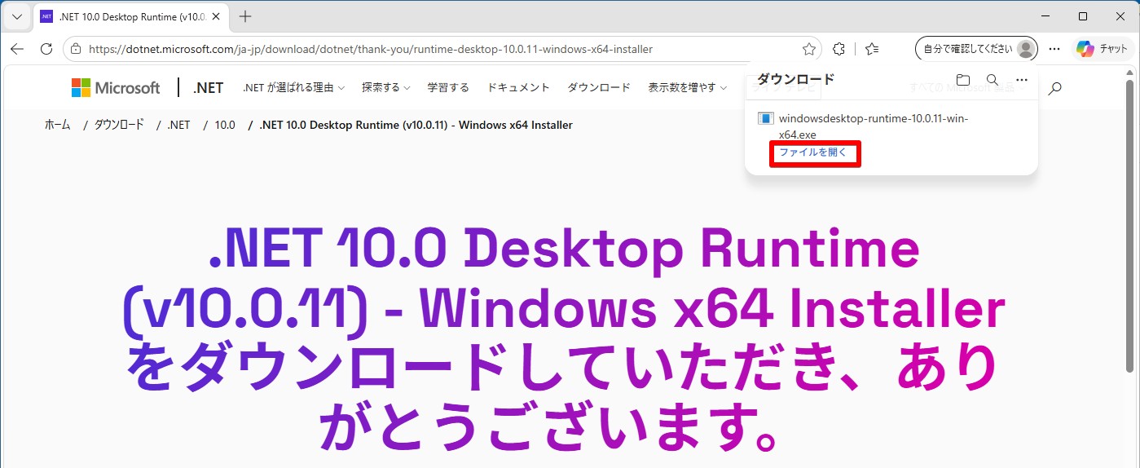Search downloads with the magnifier icon
This screenshot has height=468, width=1140.
pyautogui.click(x=993, y=80)
